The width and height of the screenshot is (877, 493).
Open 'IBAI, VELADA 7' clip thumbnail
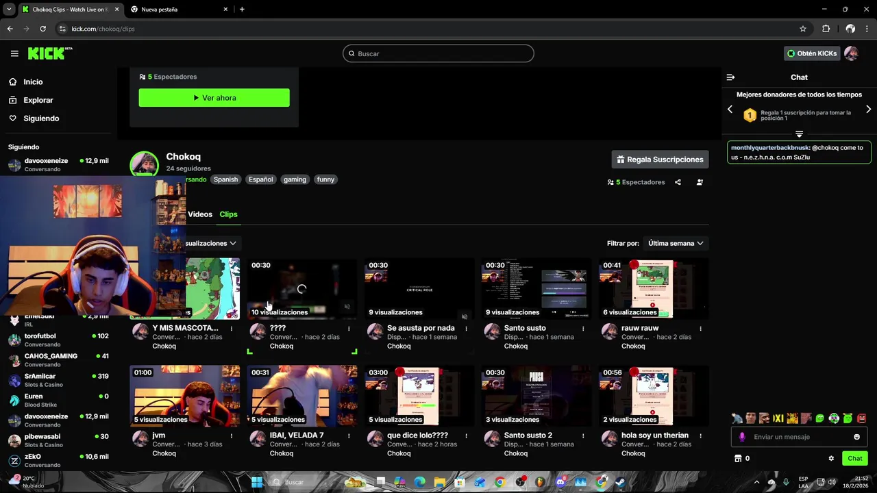tap(302, 396)
